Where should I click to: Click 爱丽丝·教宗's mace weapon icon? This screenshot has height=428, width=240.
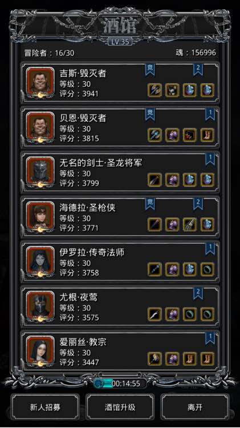pos(154,359)
